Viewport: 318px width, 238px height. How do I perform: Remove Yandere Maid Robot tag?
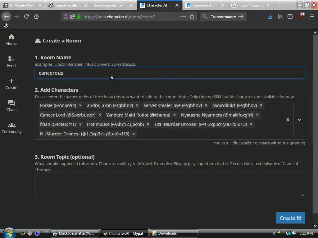(x=175, y=115)
